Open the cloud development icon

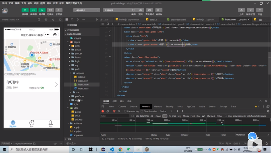[x=59, y=10]
